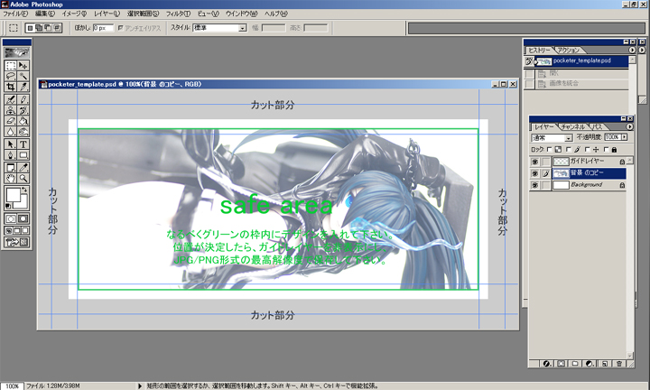Switch to Quick Mask mode
Viewport: 650px width, 390px height.
point(23,218)
